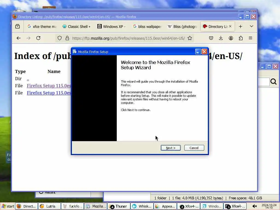280x210 pixels.
Task: Open second Firefox Setup 115.0esr link
Action: click(x=49, y=93)
